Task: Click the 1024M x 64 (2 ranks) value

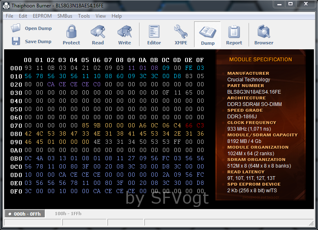Action: [x=251, y=154]
